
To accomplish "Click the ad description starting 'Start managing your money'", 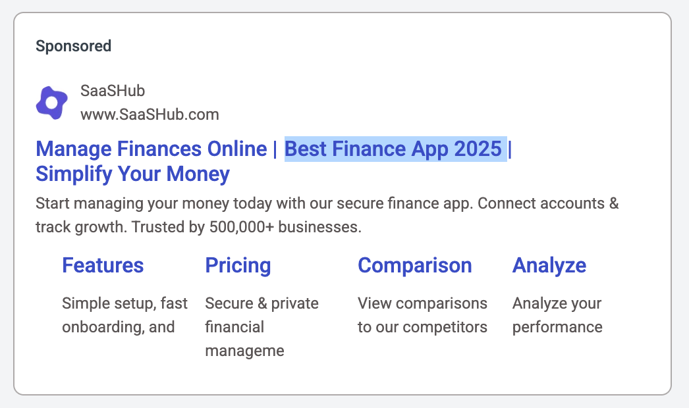I will point(327,215).
